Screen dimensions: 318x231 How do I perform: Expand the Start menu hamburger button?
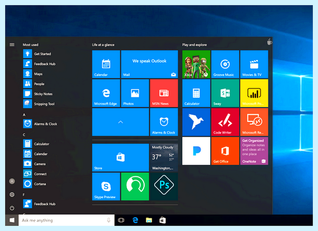click(x=12, y=45)
